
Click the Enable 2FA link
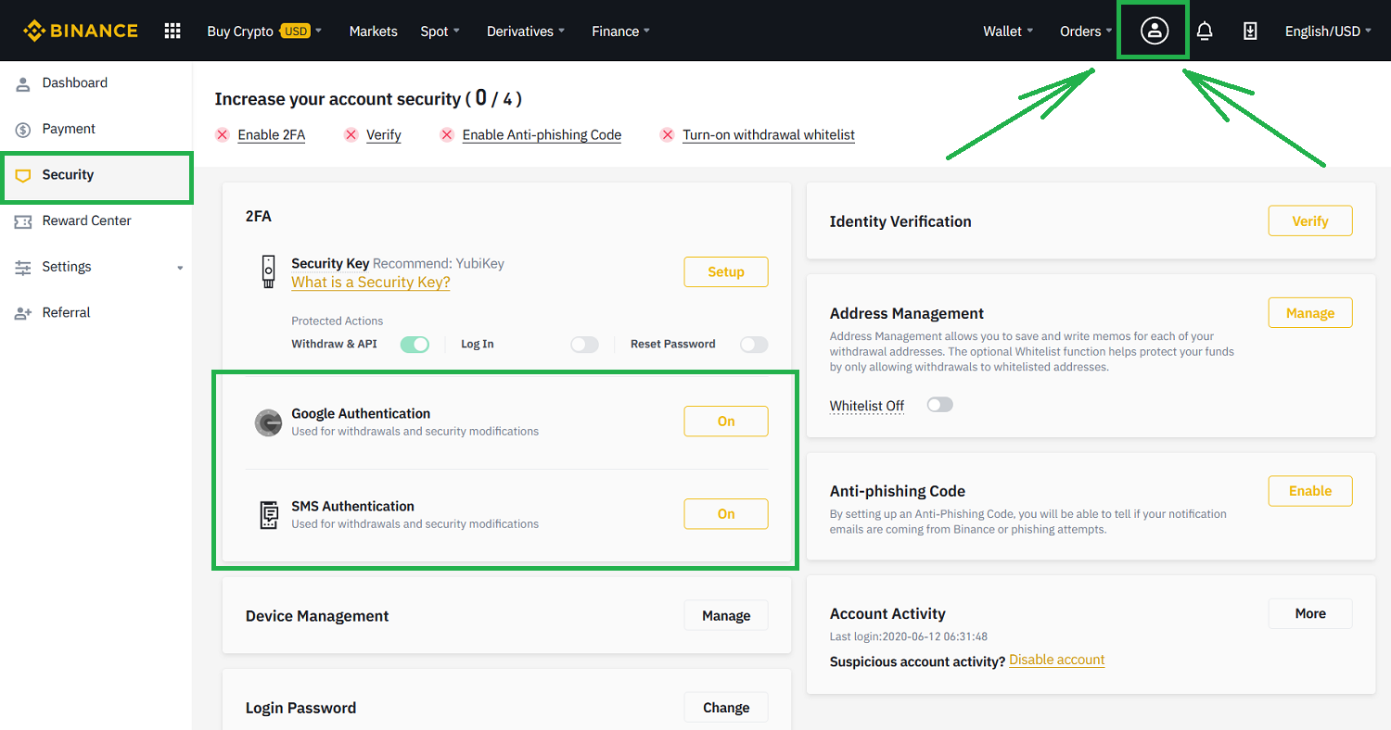click(272, 135)
